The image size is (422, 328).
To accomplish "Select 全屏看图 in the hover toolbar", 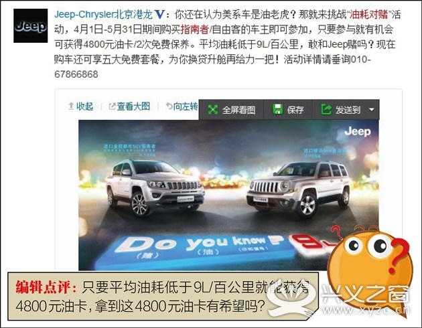I will [x=238, y=110].
